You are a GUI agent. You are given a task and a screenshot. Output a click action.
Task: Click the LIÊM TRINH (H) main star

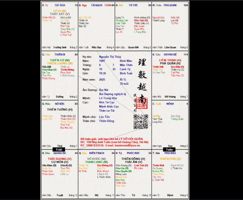pos(170,60)
